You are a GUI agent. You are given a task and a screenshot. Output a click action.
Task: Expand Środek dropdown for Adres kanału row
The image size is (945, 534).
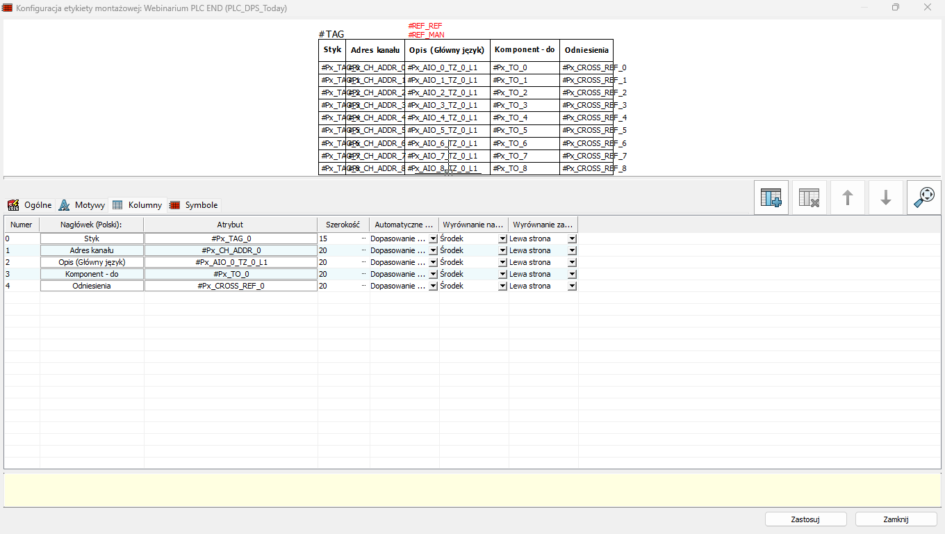tap(502, 250)
